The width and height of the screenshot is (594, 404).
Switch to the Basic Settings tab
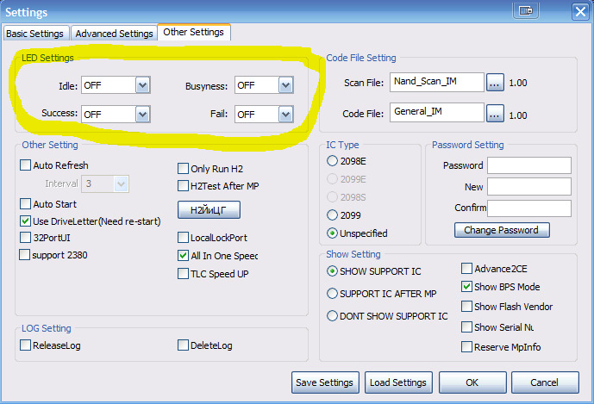(34, 34)
